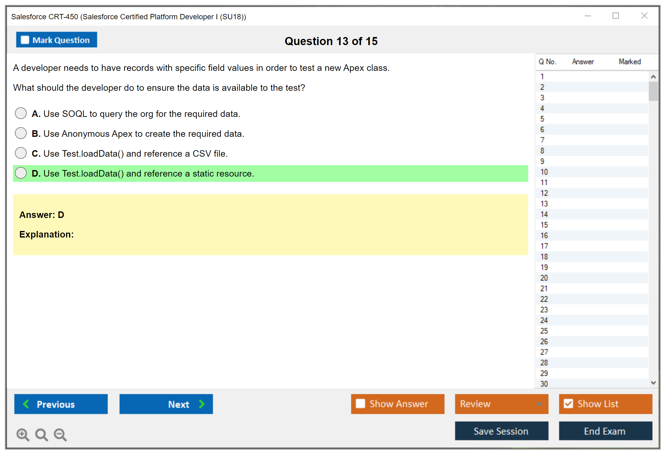Choose option C referencing a CSV file
Screen dimensions: 668x457
click(x=21, y=153)
